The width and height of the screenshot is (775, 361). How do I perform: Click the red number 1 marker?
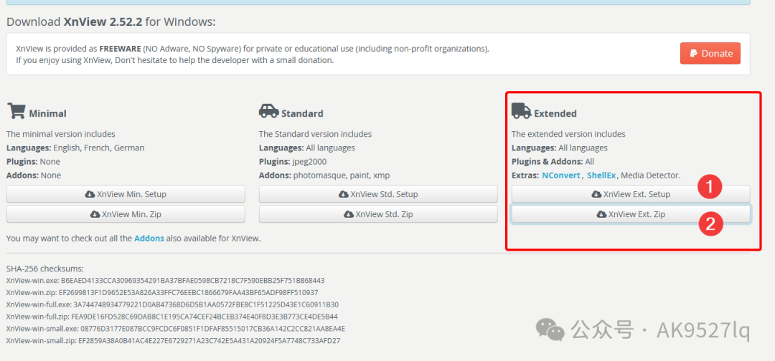pyautogui.click(x=710, y=188)
